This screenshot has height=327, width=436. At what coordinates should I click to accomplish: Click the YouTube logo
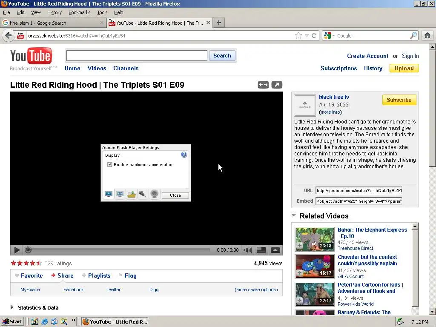coord(31,56)
